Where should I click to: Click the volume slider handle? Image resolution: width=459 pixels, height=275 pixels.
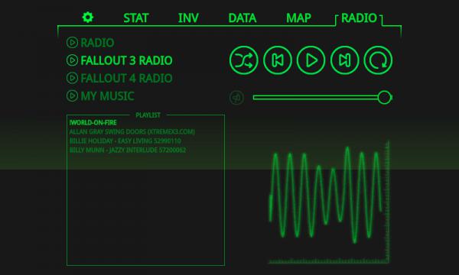(x=384, y=97)
